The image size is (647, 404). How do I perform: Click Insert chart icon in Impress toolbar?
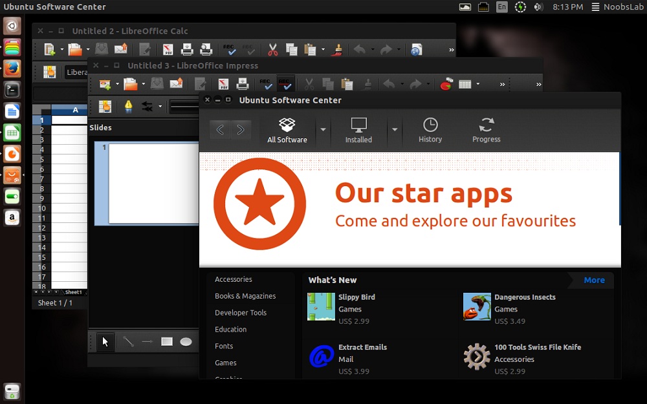[446, 84]
